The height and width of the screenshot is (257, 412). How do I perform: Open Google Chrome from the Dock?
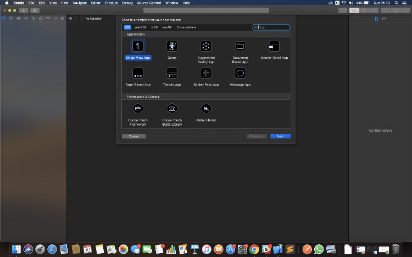pos(254,249)
